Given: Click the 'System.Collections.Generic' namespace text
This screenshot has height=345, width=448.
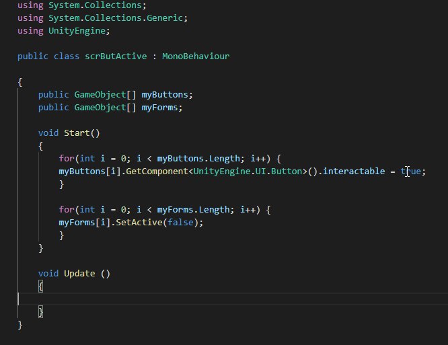Looking at the screenshot, I should (116, 18).
